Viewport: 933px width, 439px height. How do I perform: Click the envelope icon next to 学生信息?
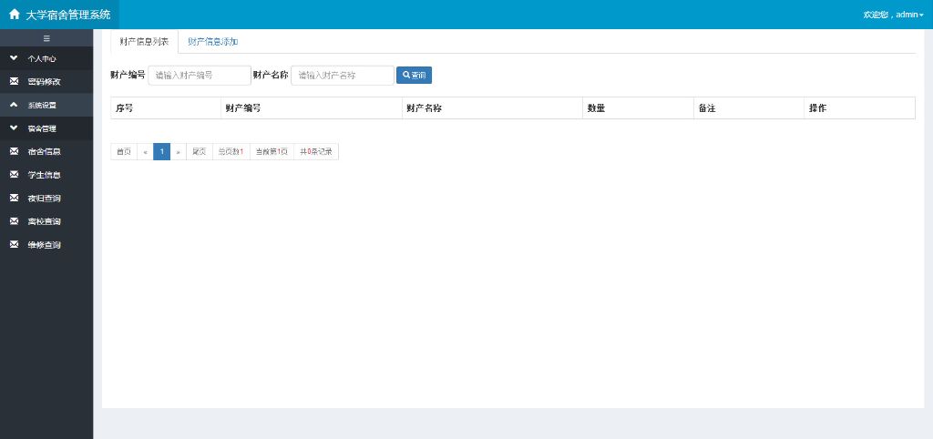15,175
